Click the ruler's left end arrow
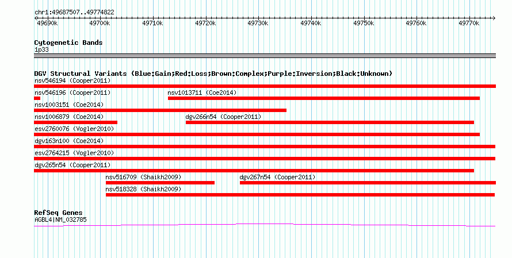512x258 pixels. (36, 18)
